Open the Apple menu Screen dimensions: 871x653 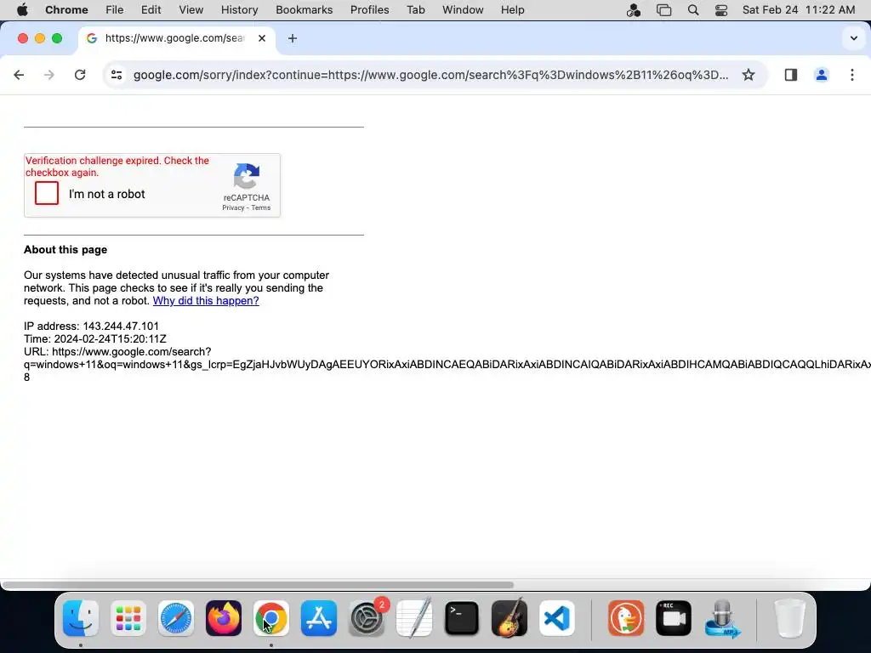tap(22, 9)
